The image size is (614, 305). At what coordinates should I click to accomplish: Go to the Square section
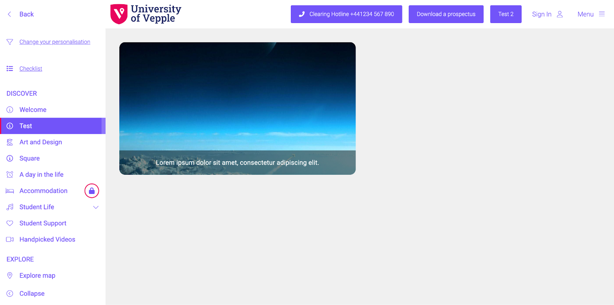(x=30, y=158)
